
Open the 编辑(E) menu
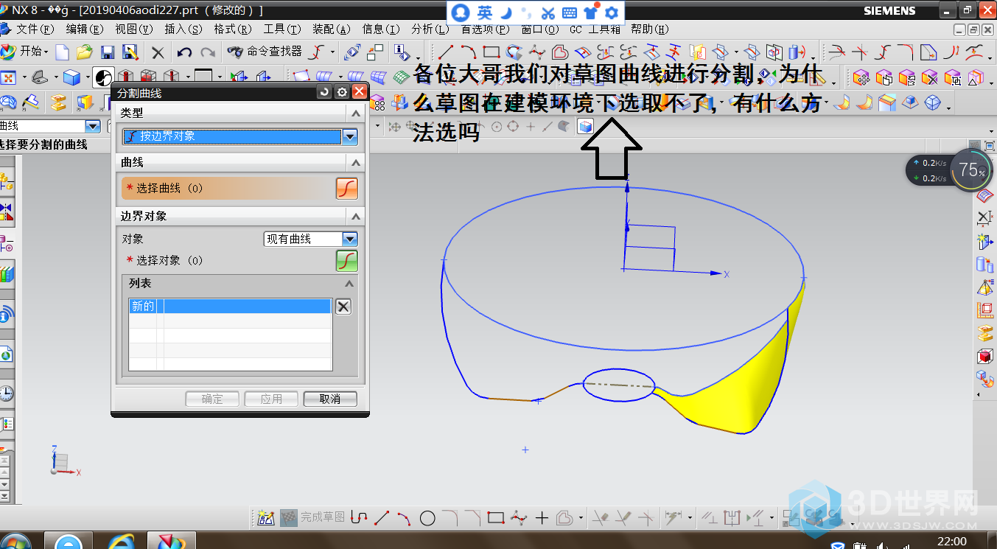click(85, 29)
